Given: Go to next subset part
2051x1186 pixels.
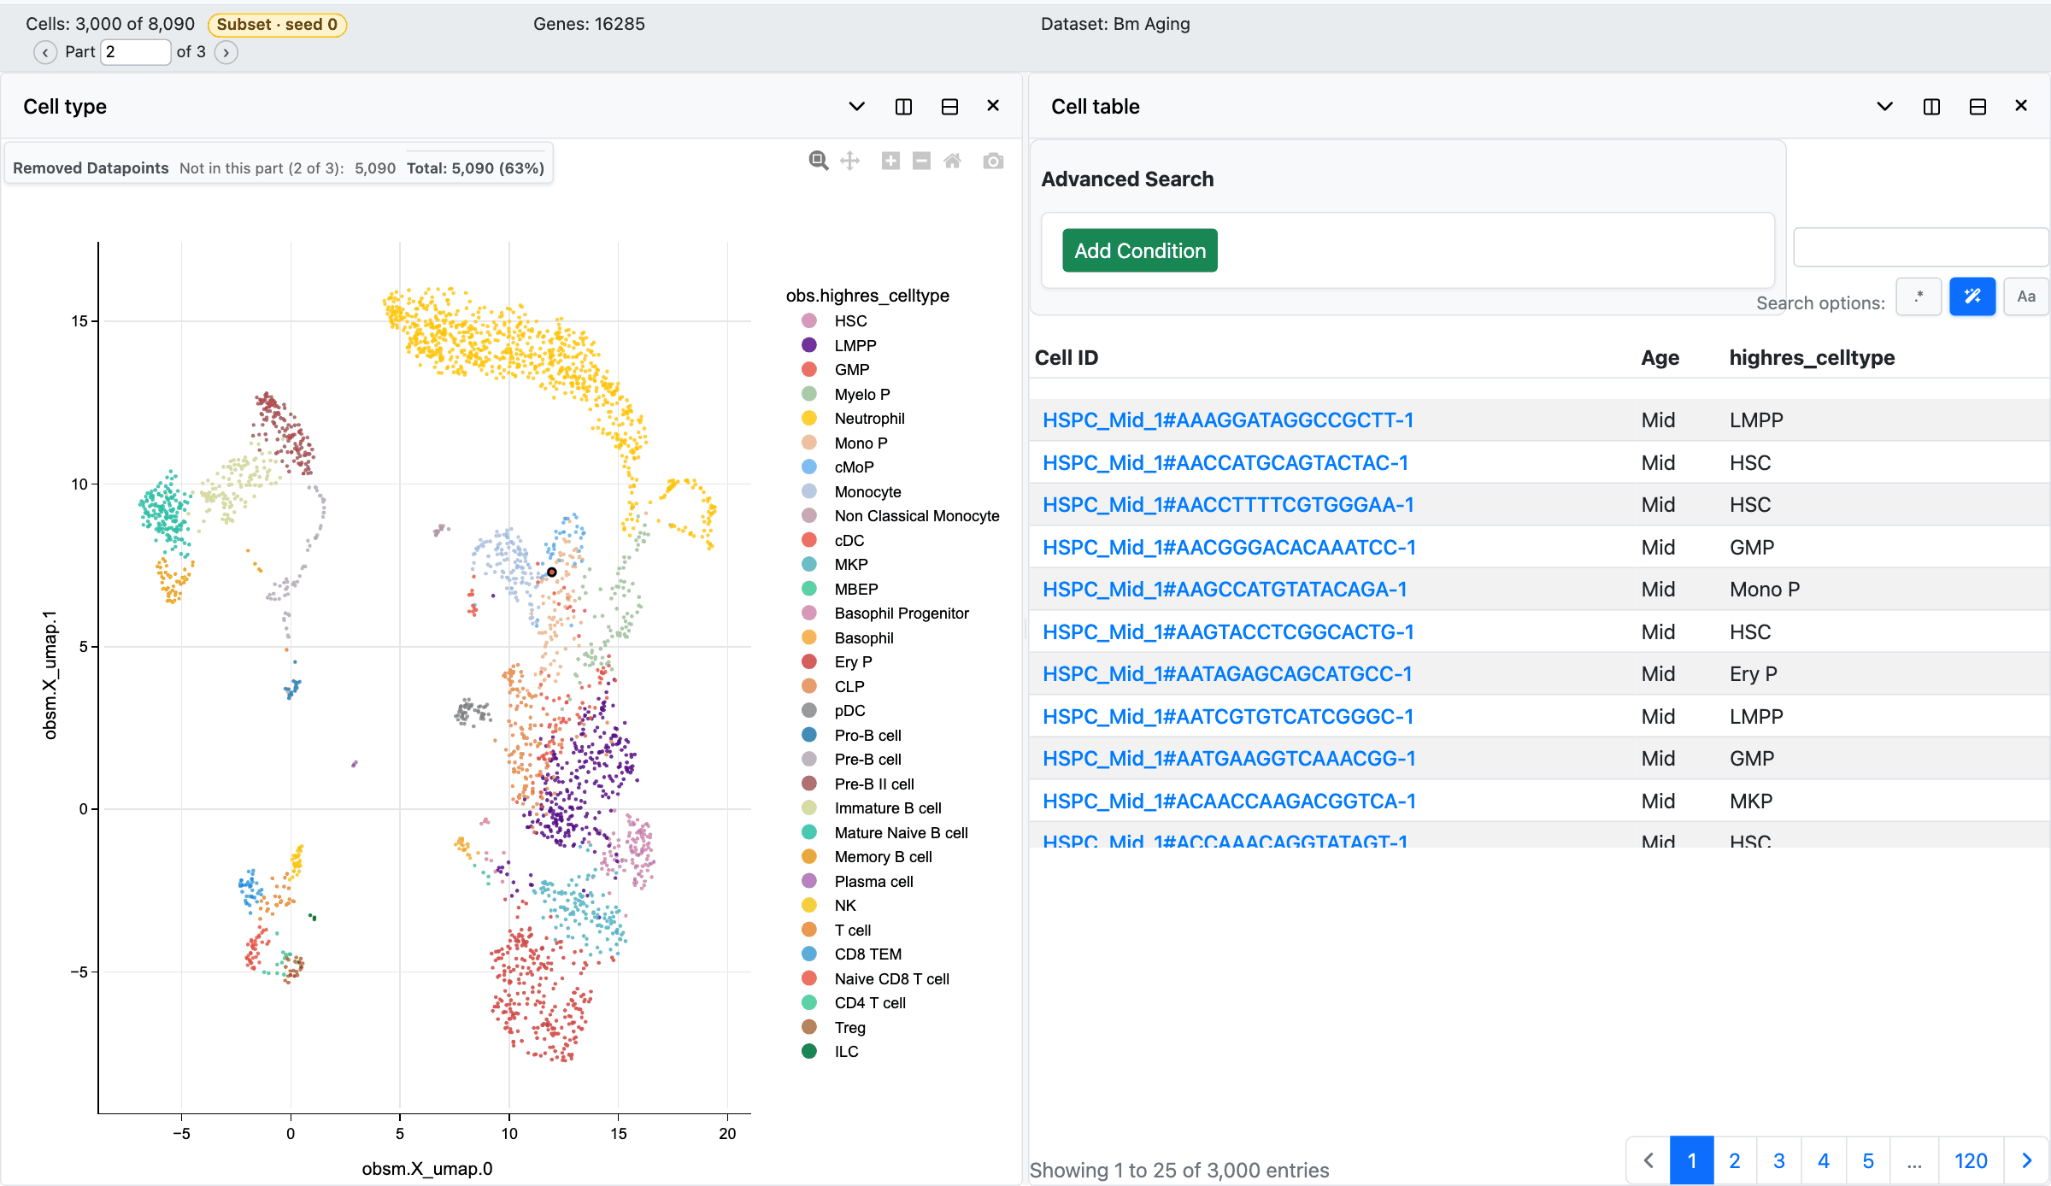Looking at the screenshot, I should coord(226,52).
